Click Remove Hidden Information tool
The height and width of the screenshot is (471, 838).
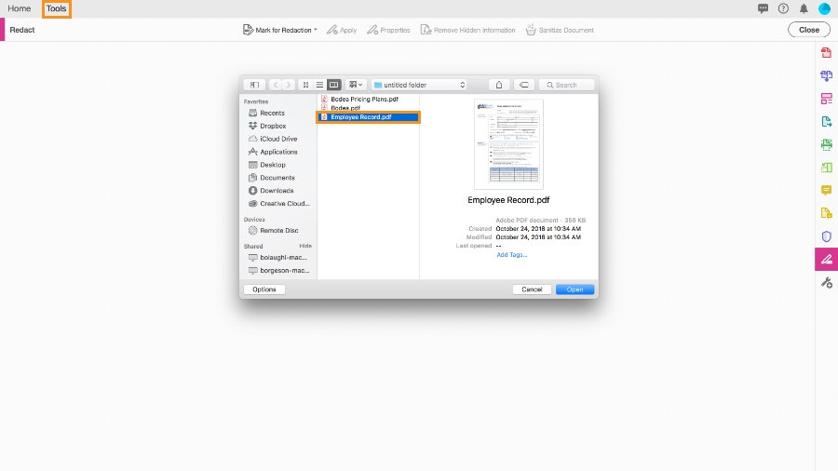point(467,30)
